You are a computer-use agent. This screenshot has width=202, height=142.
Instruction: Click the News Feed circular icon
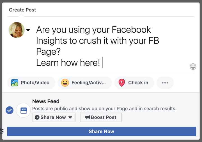23,110
